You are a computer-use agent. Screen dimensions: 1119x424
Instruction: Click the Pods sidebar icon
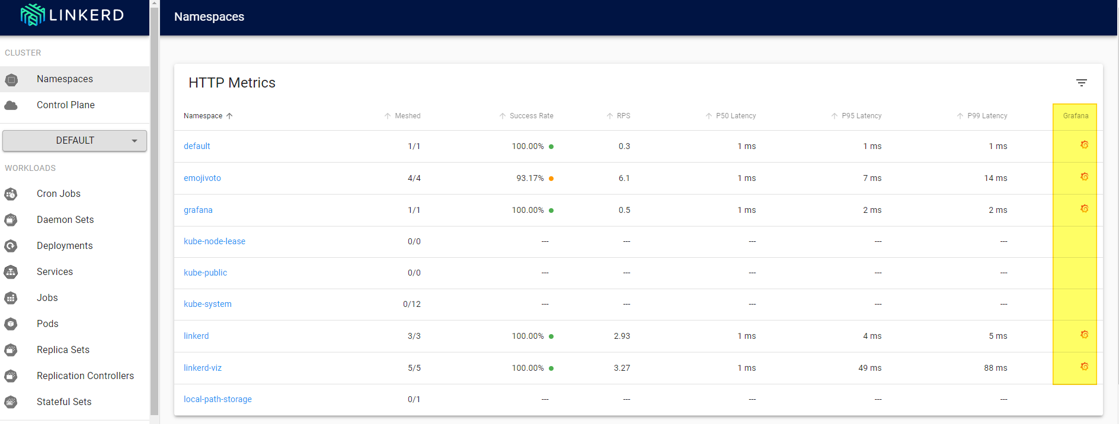click(11, 324)
